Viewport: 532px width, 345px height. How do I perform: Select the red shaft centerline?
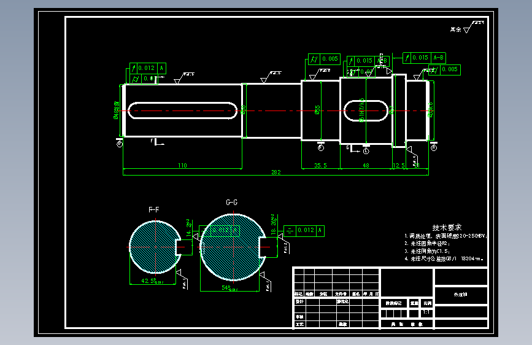276,110
